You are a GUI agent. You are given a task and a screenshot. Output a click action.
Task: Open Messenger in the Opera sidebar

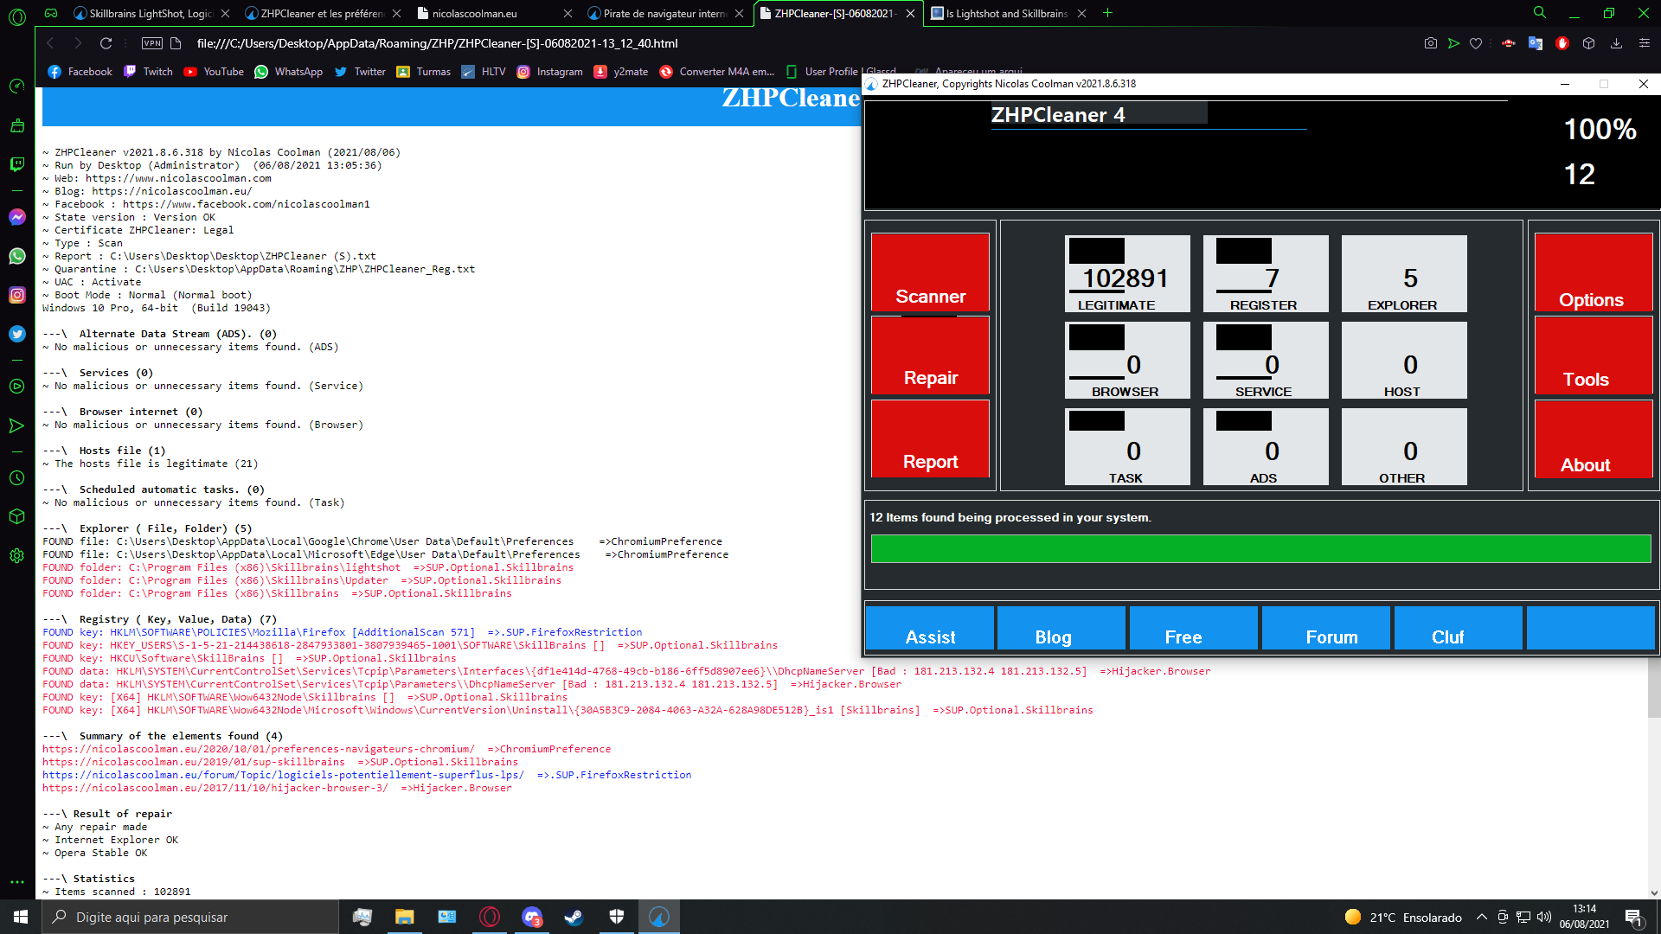pos(16,217)
